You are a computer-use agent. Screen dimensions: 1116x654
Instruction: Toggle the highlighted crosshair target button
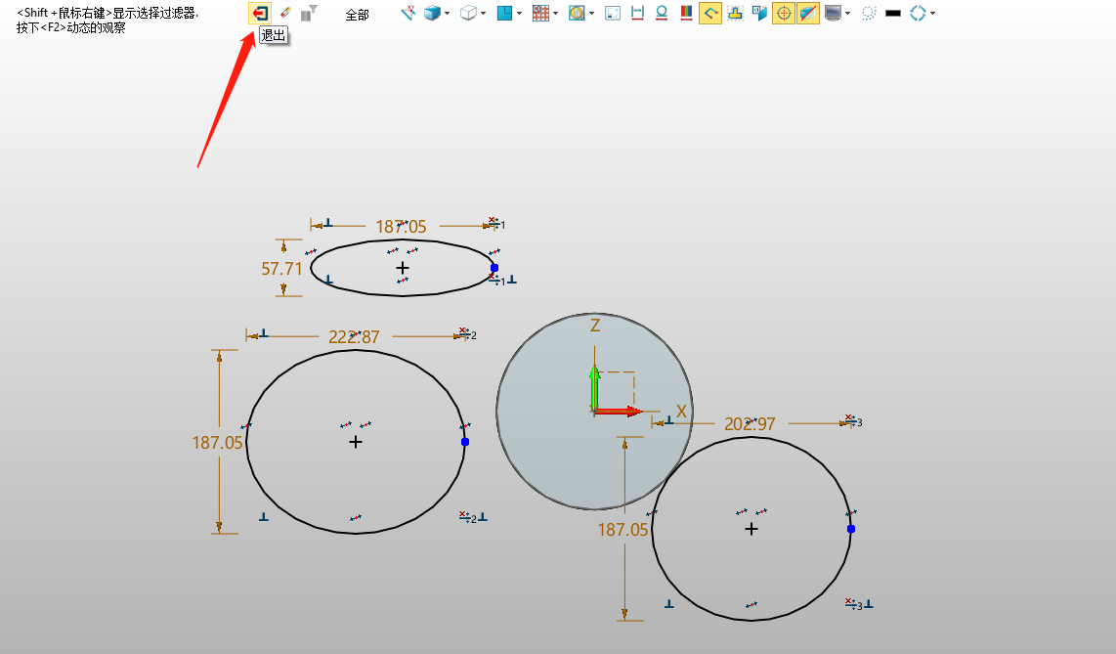(x=783, y=14)
